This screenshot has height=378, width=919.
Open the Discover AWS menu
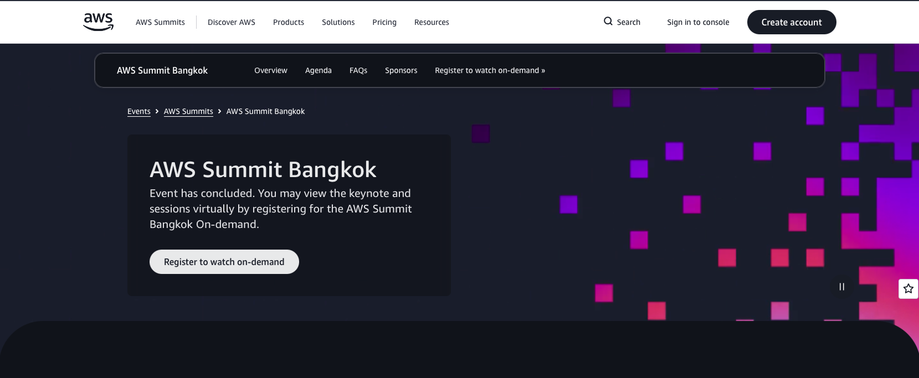click(232, 22)
